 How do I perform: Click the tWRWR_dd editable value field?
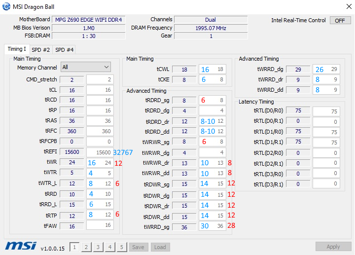point(213,173)
